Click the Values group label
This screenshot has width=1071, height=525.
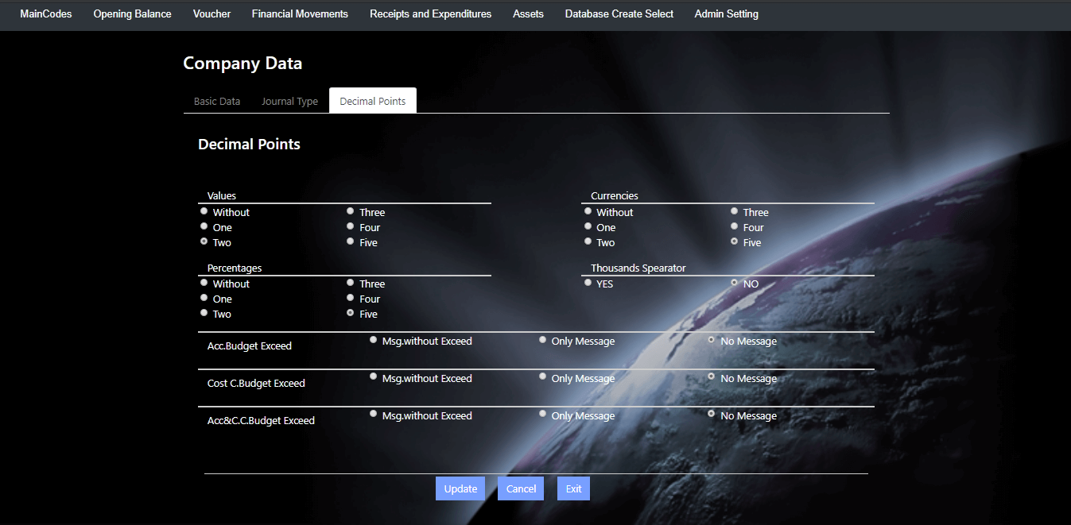click(x=222, y=196)
